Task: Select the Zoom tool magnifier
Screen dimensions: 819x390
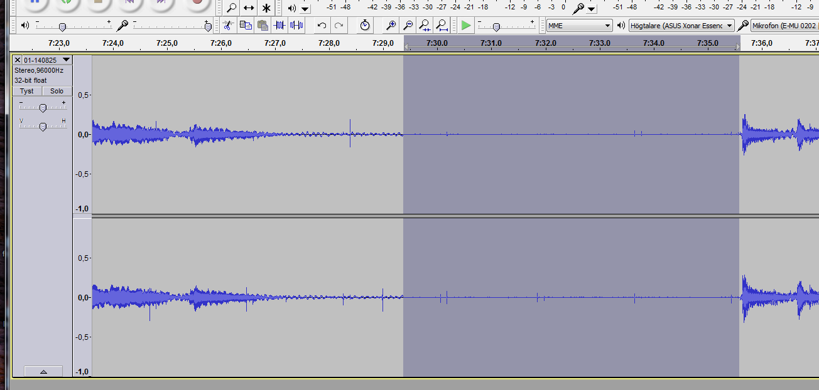Action: (232, 8)
